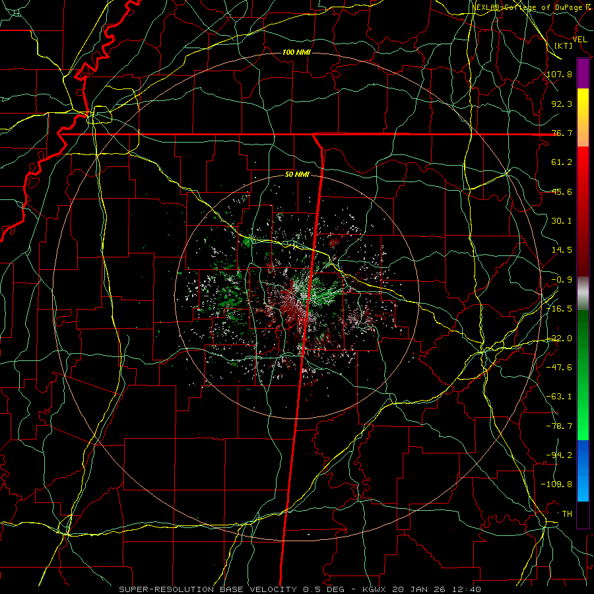The height and width of the screenshot is (594, 594).
Task: Click the 92.3 legend value
Action: point(562,104)
